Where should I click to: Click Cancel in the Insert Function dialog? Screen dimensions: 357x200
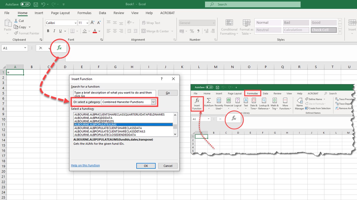(x=168, y=166)
